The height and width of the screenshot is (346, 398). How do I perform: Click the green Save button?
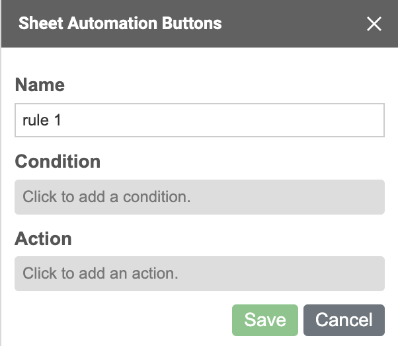pyautogui.click(x=265, y=320)
